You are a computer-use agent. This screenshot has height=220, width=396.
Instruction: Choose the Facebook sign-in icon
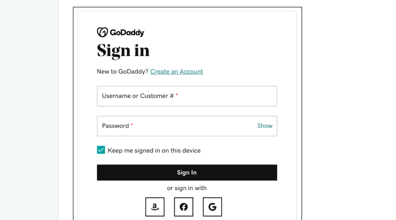tap(184, 207)
